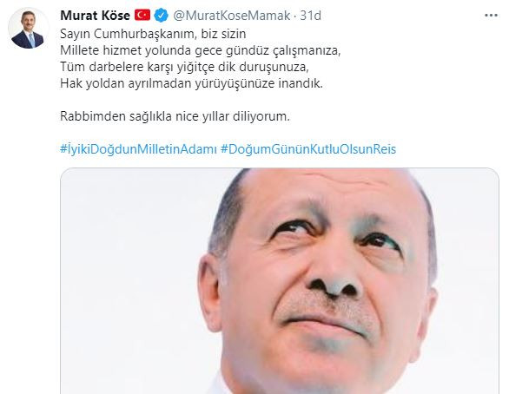Viewport: 509px width, 394px height.
Task: Open the Murat Köse display name link
Action: point(96,16)
